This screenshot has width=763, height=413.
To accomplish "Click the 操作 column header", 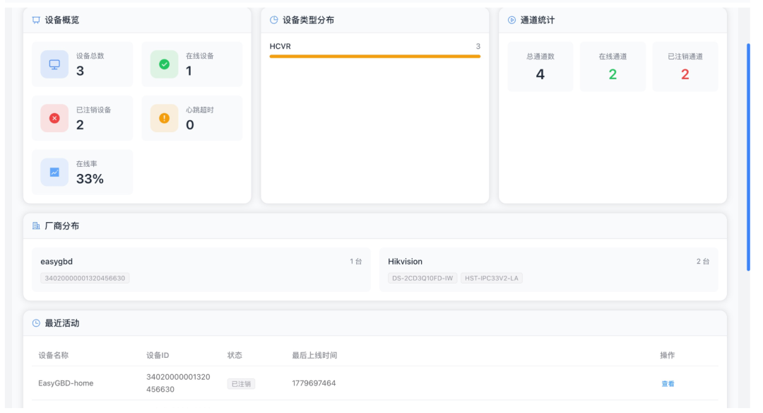I will click(x=667, y=356).
